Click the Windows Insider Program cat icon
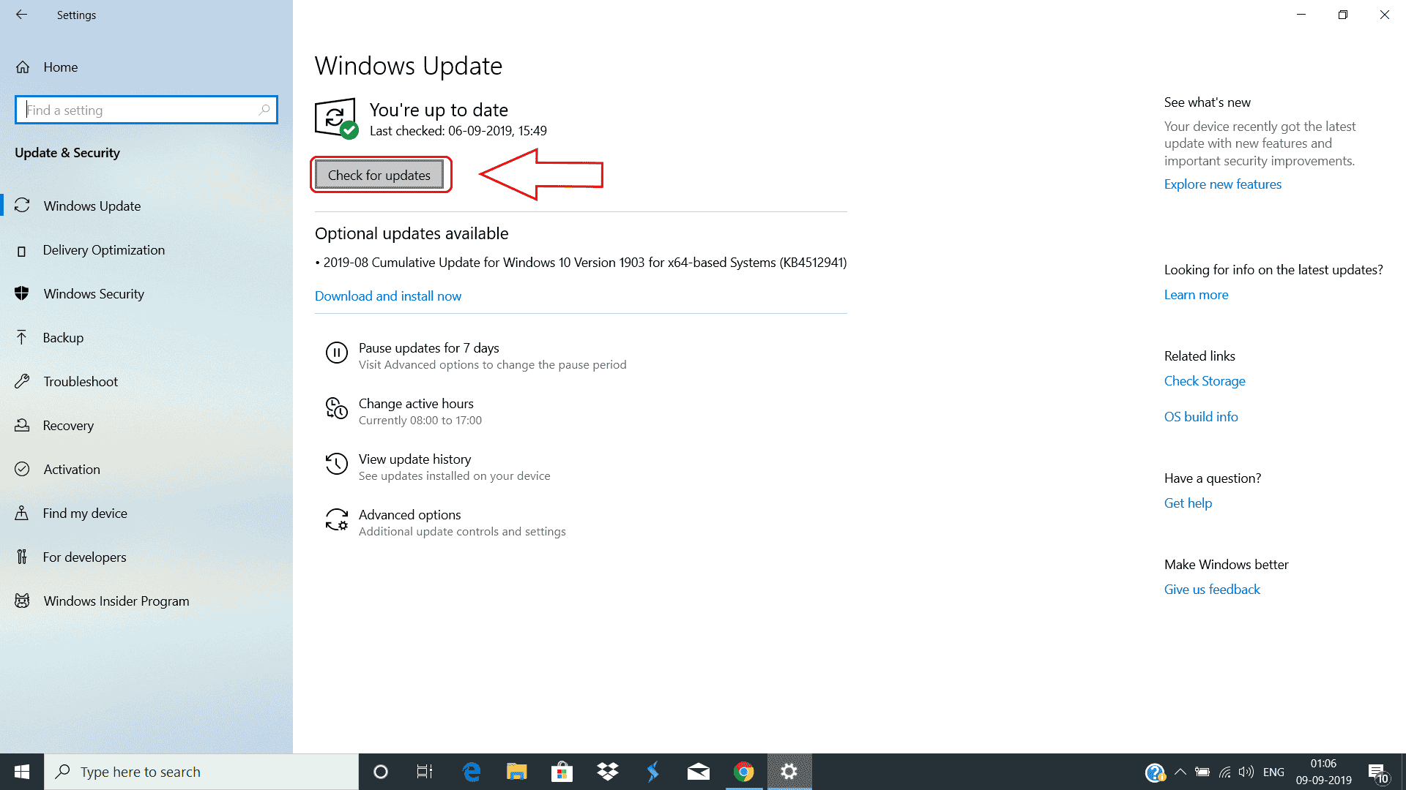Screen dimensions: 1406x790 [x=22, y=601]
